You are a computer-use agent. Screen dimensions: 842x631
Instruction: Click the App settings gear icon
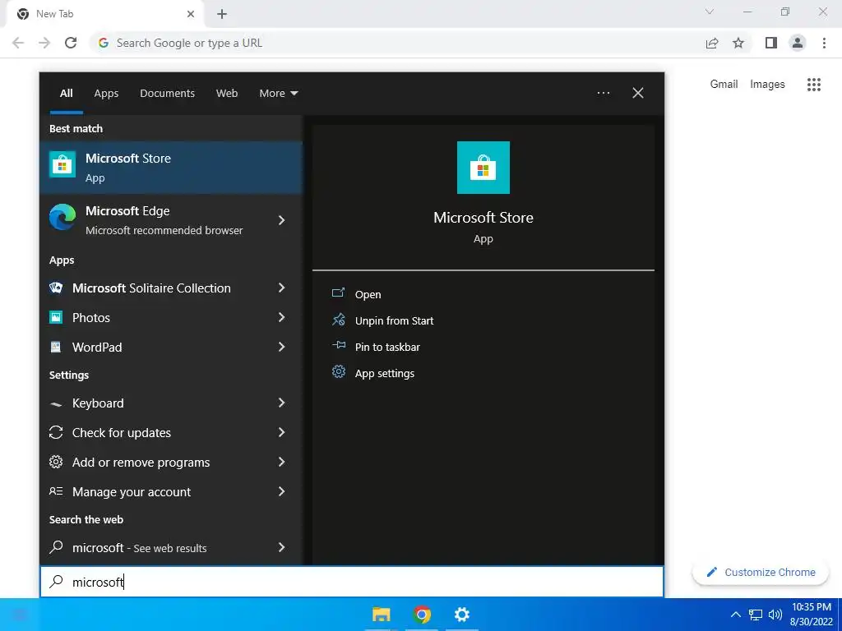tap(338, 372)
